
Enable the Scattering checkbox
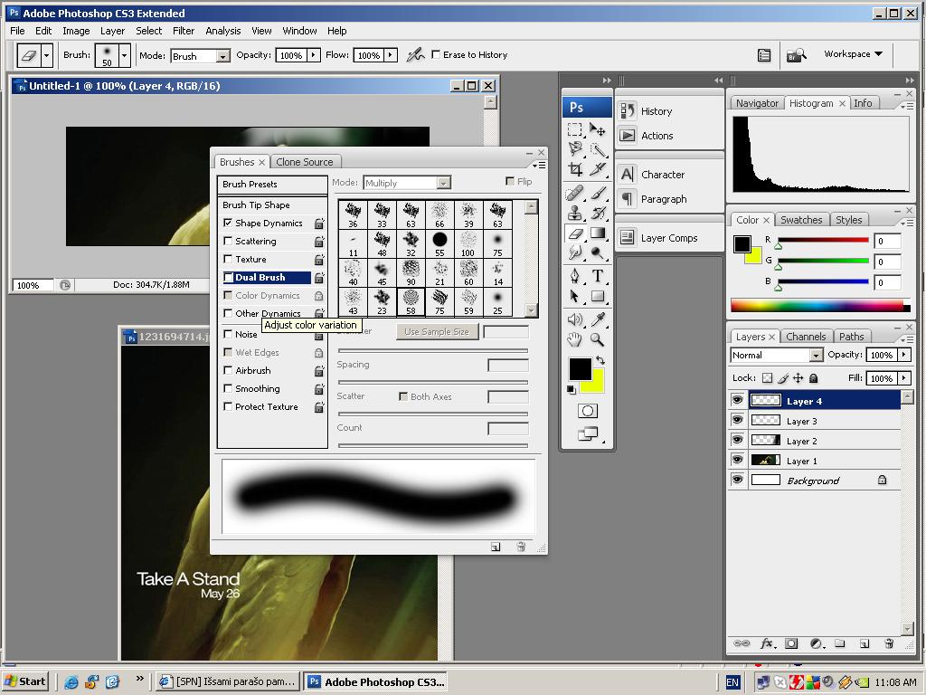pos(229,241)
